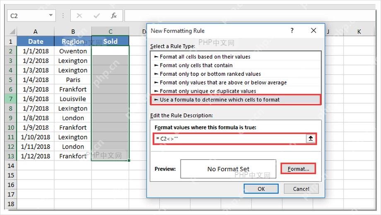381x215 pixels.
Task: Select cell with date 1/10/2018
Action: tap(36, 137)
